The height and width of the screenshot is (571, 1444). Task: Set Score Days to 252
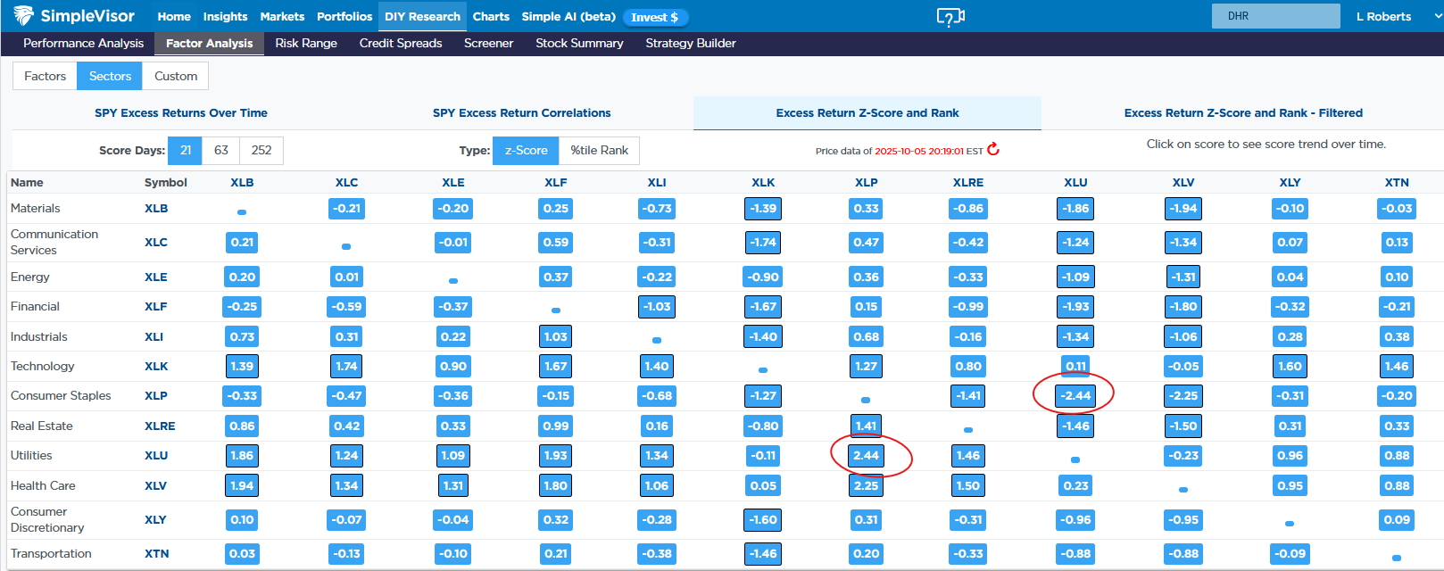(x=261, y=151)
